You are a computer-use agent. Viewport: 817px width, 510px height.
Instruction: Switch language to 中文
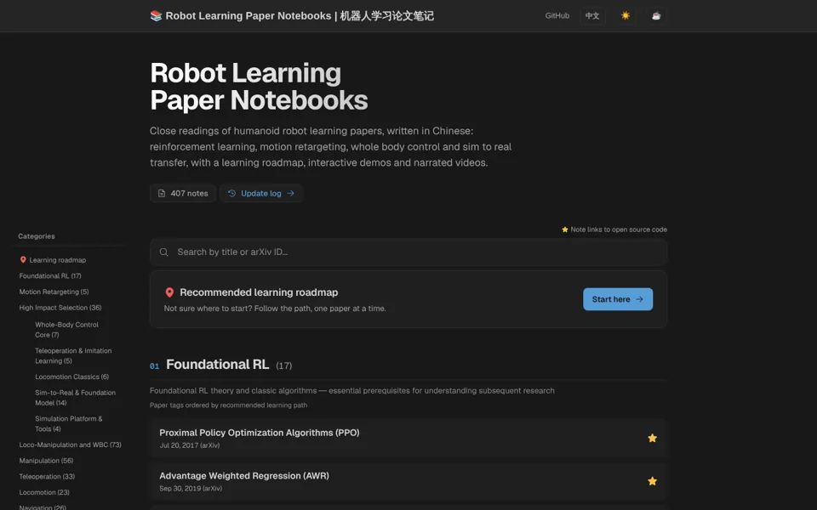tap(592, 15)
